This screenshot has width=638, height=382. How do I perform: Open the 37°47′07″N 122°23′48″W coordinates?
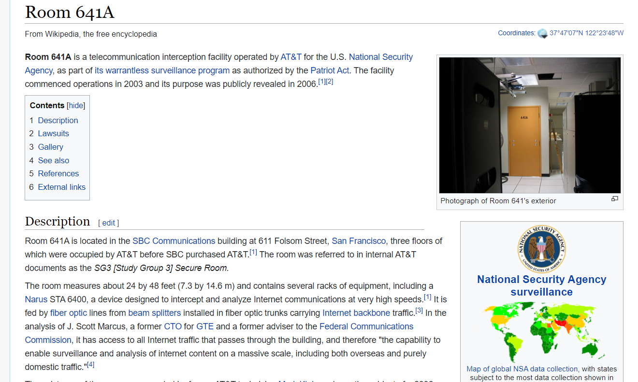point(587,33)
